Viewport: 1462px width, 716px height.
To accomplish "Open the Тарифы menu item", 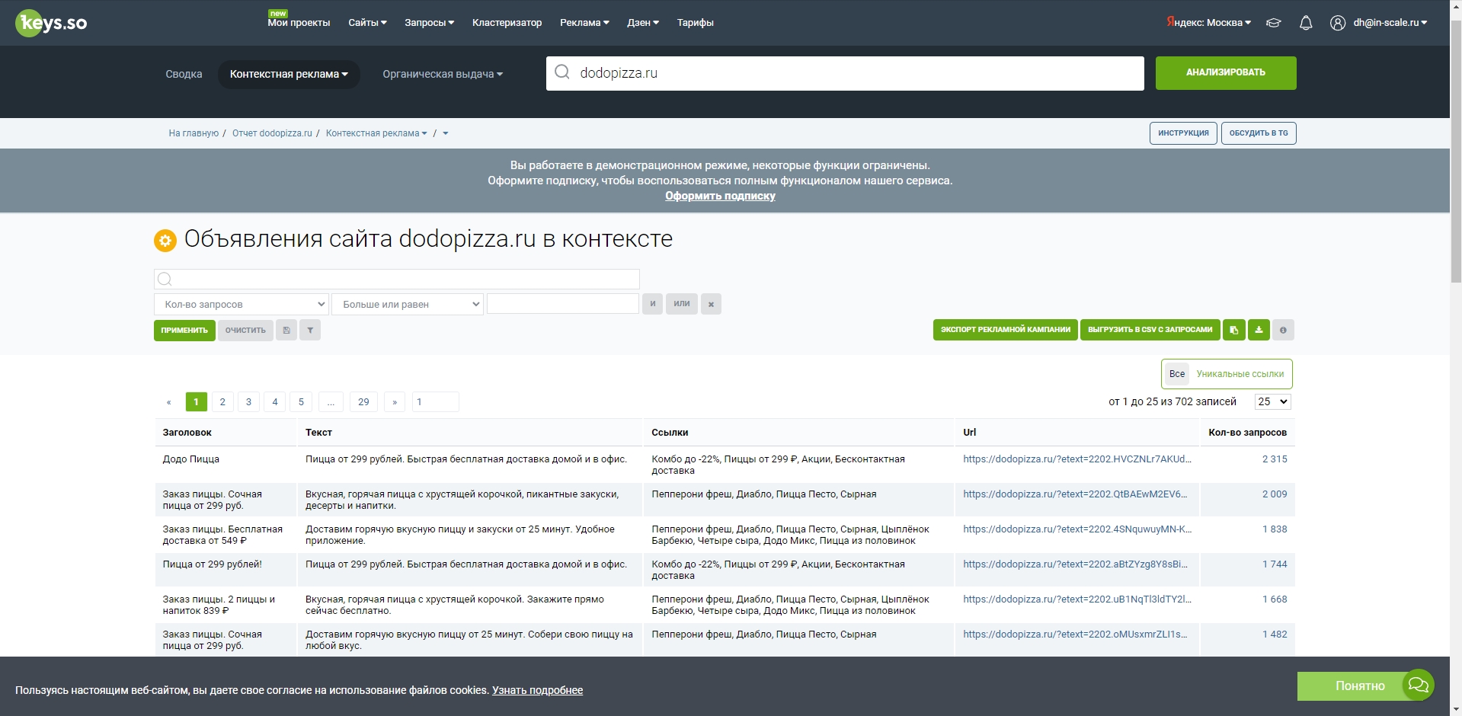I will tap(696, 23).
